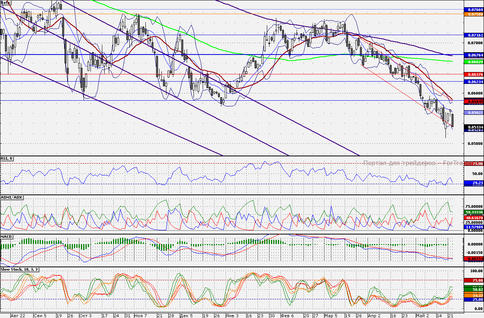The width and height of the screenshot is (484, 318).
Task: Click the 'Slow Stoch, 10, 3, 3' label
Action: 19,270
